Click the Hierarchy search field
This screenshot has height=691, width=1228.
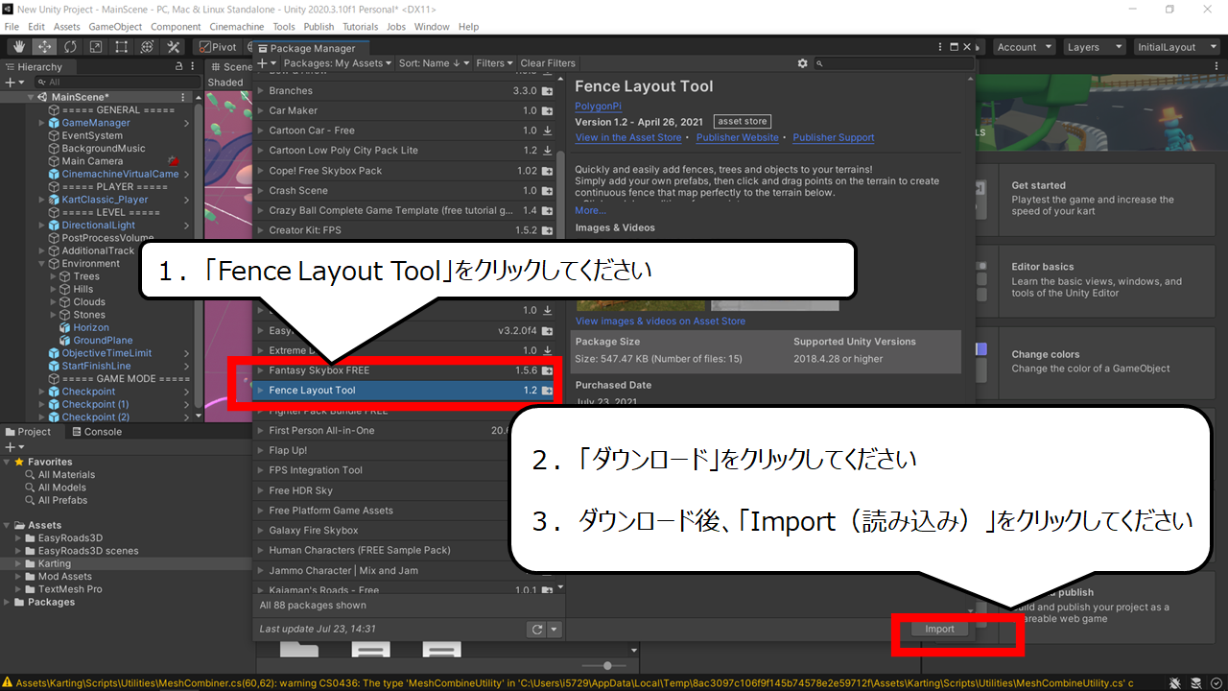115,83
